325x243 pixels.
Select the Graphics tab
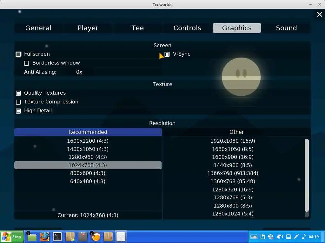pyautogui.click(x=237, y=28)
